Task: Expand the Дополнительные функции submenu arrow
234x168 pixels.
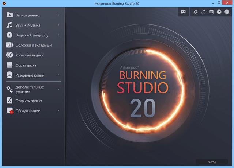Action: (x=58, y=89)
